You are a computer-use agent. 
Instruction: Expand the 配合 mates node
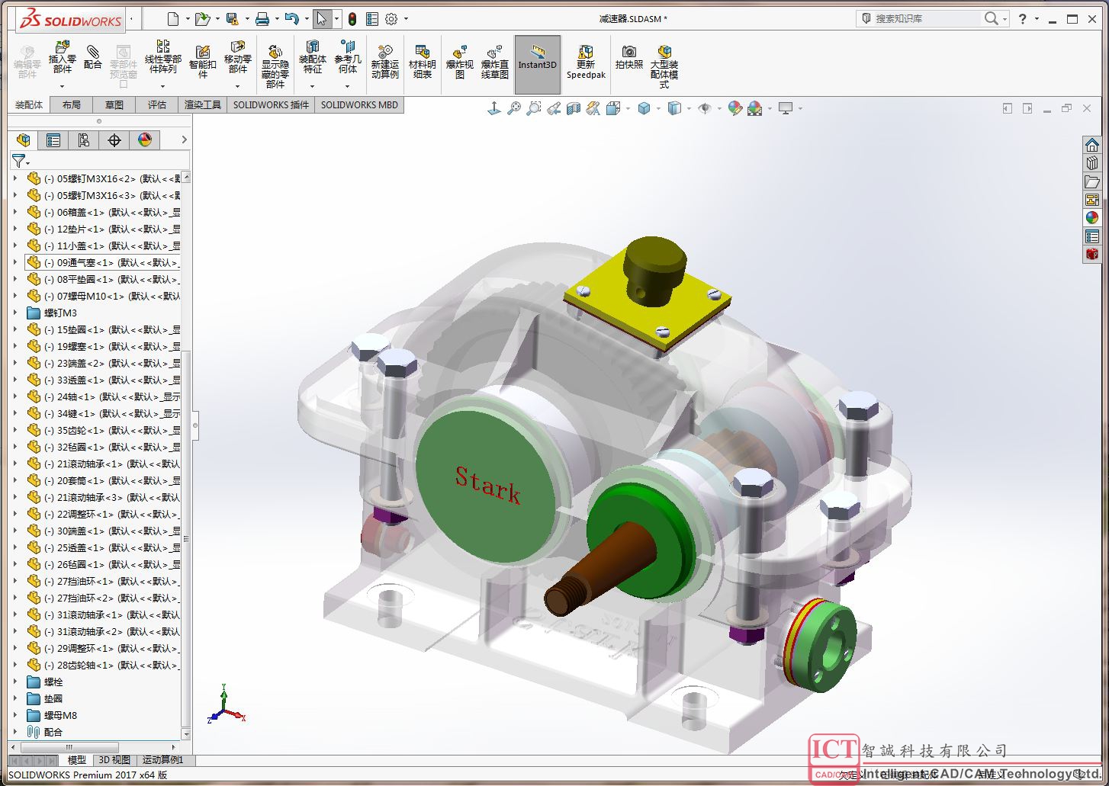coord(15,732)
